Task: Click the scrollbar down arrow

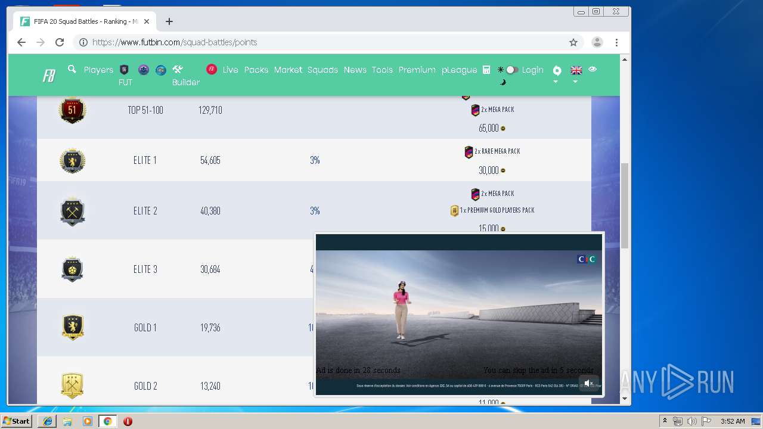Action: click(625, 399)
